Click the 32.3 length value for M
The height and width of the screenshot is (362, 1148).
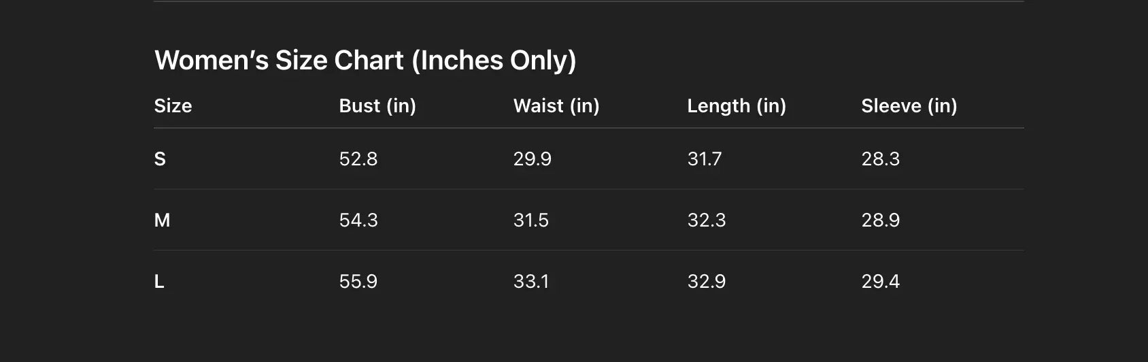click(707, 220)
